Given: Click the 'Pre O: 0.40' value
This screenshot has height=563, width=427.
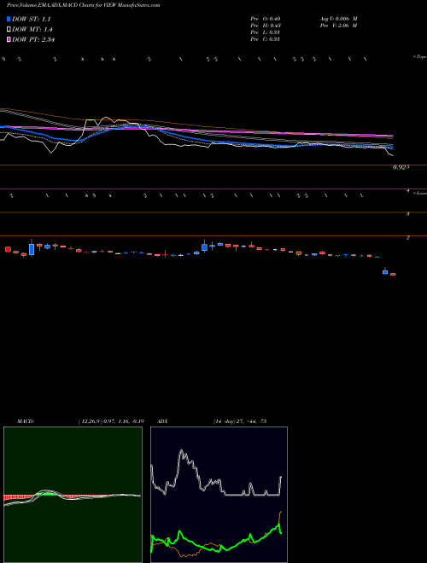Looking at the screenshot, I should 266,19.
